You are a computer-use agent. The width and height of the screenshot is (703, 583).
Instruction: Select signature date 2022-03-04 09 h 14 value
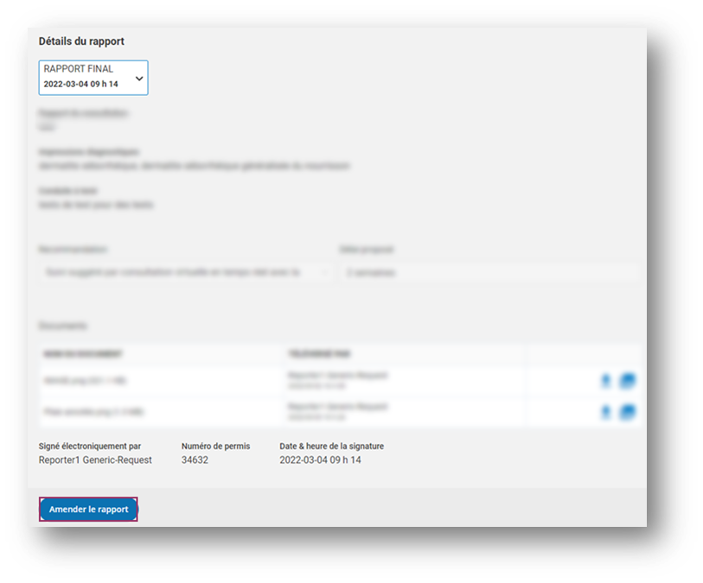(x=320, y=459)
